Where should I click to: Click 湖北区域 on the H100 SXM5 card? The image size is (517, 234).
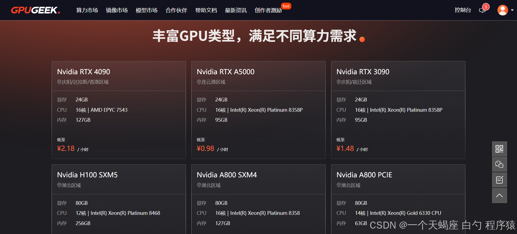71,185
